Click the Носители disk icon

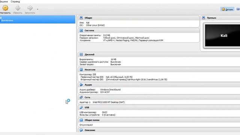pyautogui.click(x=81, y=70)
